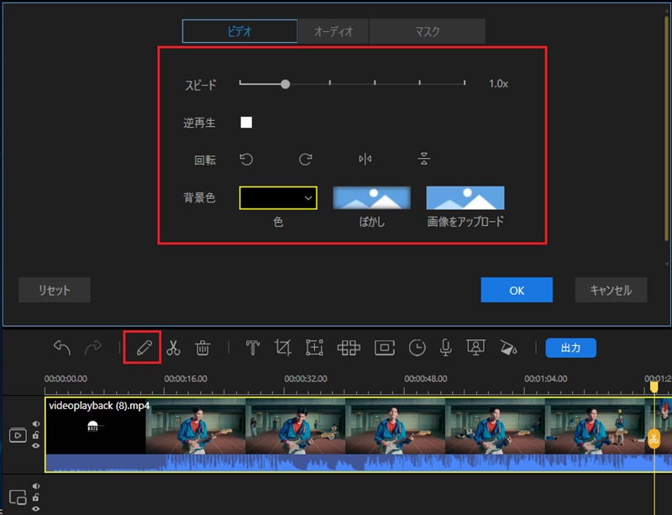Select the crop tool
The image size is (672, 515).
pos(283,348)
